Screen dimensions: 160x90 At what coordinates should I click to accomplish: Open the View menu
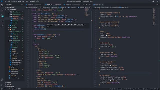click(x=19, y=1)
